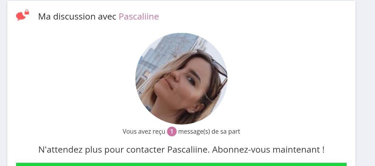
Task: Click 'Abonnez-vous maintenant !' text
Action: (x=268, y=150)
